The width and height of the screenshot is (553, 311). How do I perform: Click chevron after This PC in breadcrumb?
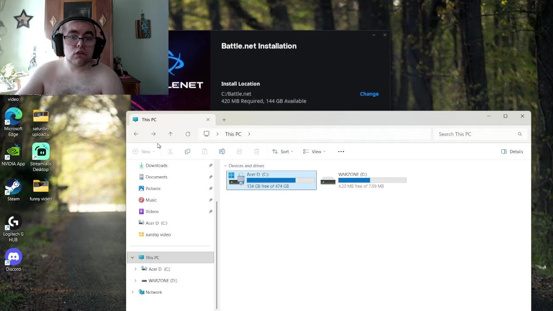pyautogui.click(x=249, y=134)
